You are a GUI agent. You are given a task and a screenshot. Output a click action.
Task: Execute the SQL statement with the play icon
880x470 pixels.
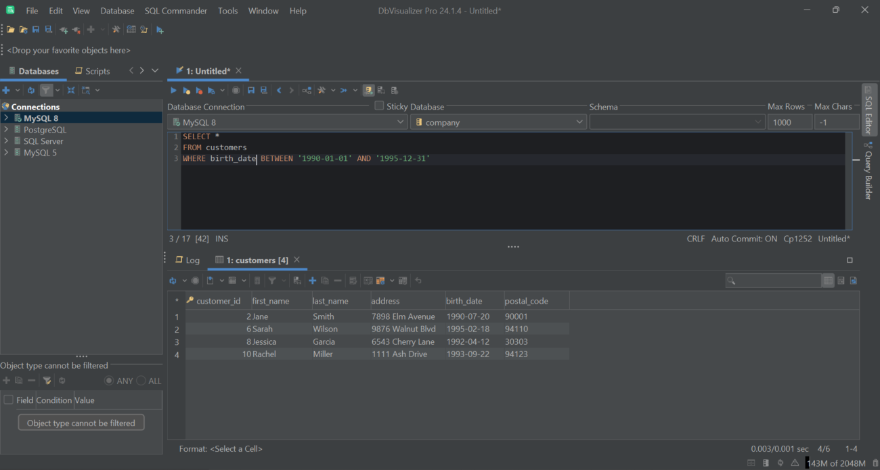point(173,90)
